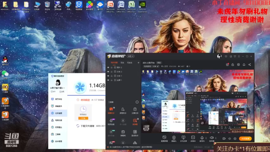Viewport: 270px width, 152px height.
Task: Click the orange stop-streaming button
Action: pos(245,138)
